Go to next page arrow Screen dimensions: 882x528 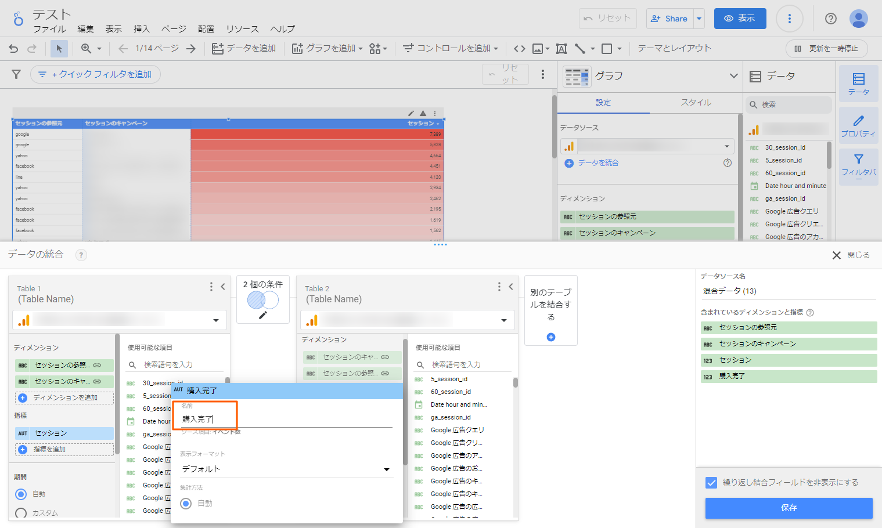click(x=190, y=49)
